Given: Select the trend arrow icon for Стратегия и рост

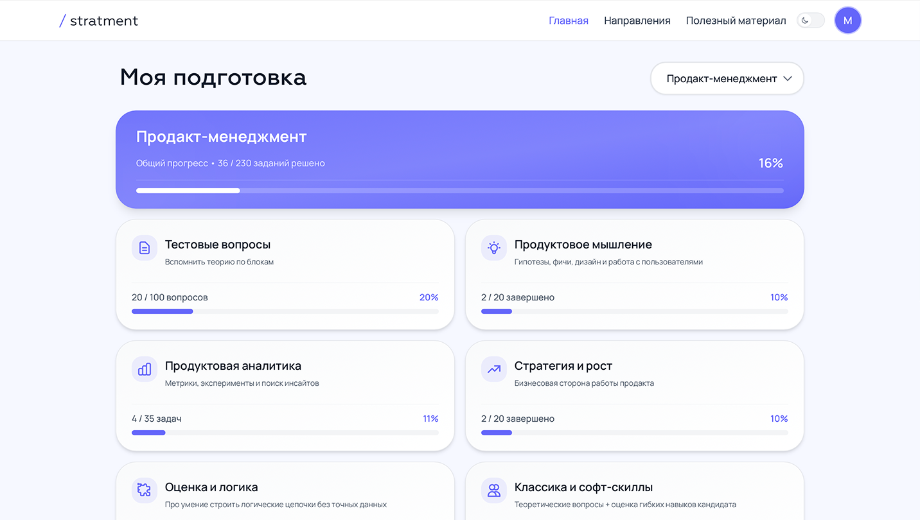Looking at the screenshot, I should tap(493, 369).
